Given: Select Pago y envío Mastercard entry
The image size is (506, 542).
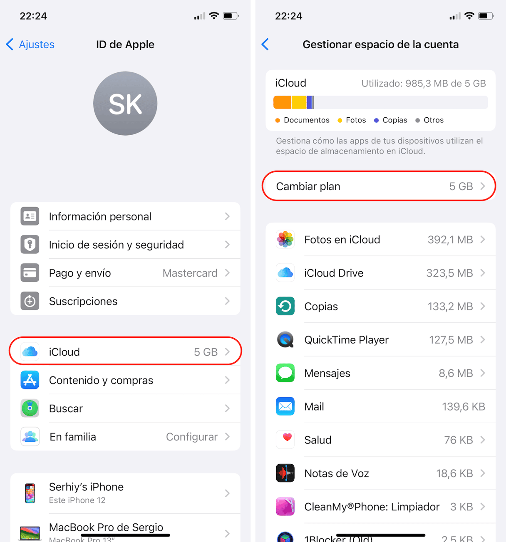Looking at the screenshot, I should click(125, 273).
